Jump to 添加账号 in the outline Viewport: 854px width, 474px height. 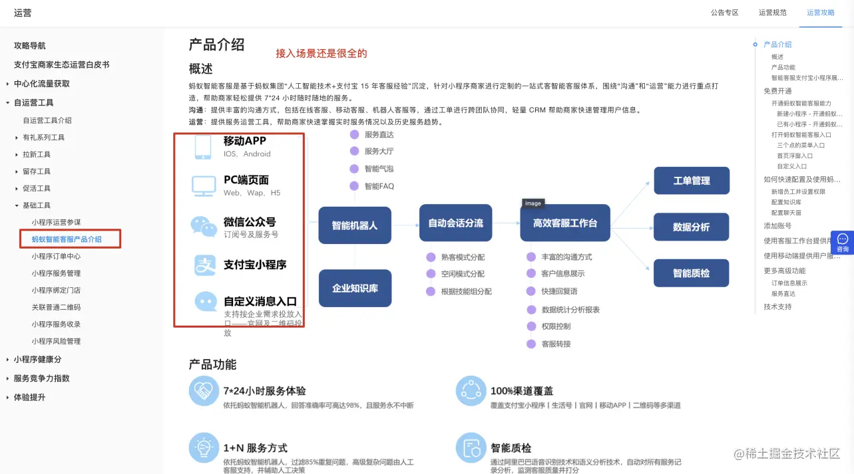click(x=777, y=226)
